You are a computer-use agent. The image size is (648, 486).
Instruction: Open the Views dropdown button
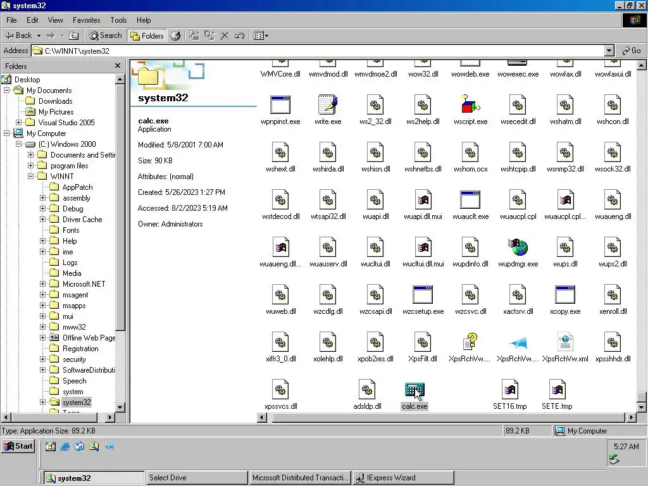pos(261,35)
